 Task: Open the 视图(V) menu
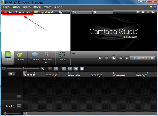pyautogui.click(x=27, y=7)
